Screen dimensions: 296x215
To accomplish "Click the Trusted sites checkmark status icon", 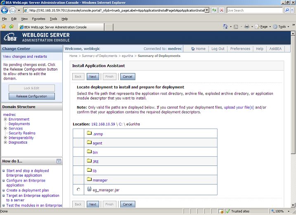I will (228, 211).
